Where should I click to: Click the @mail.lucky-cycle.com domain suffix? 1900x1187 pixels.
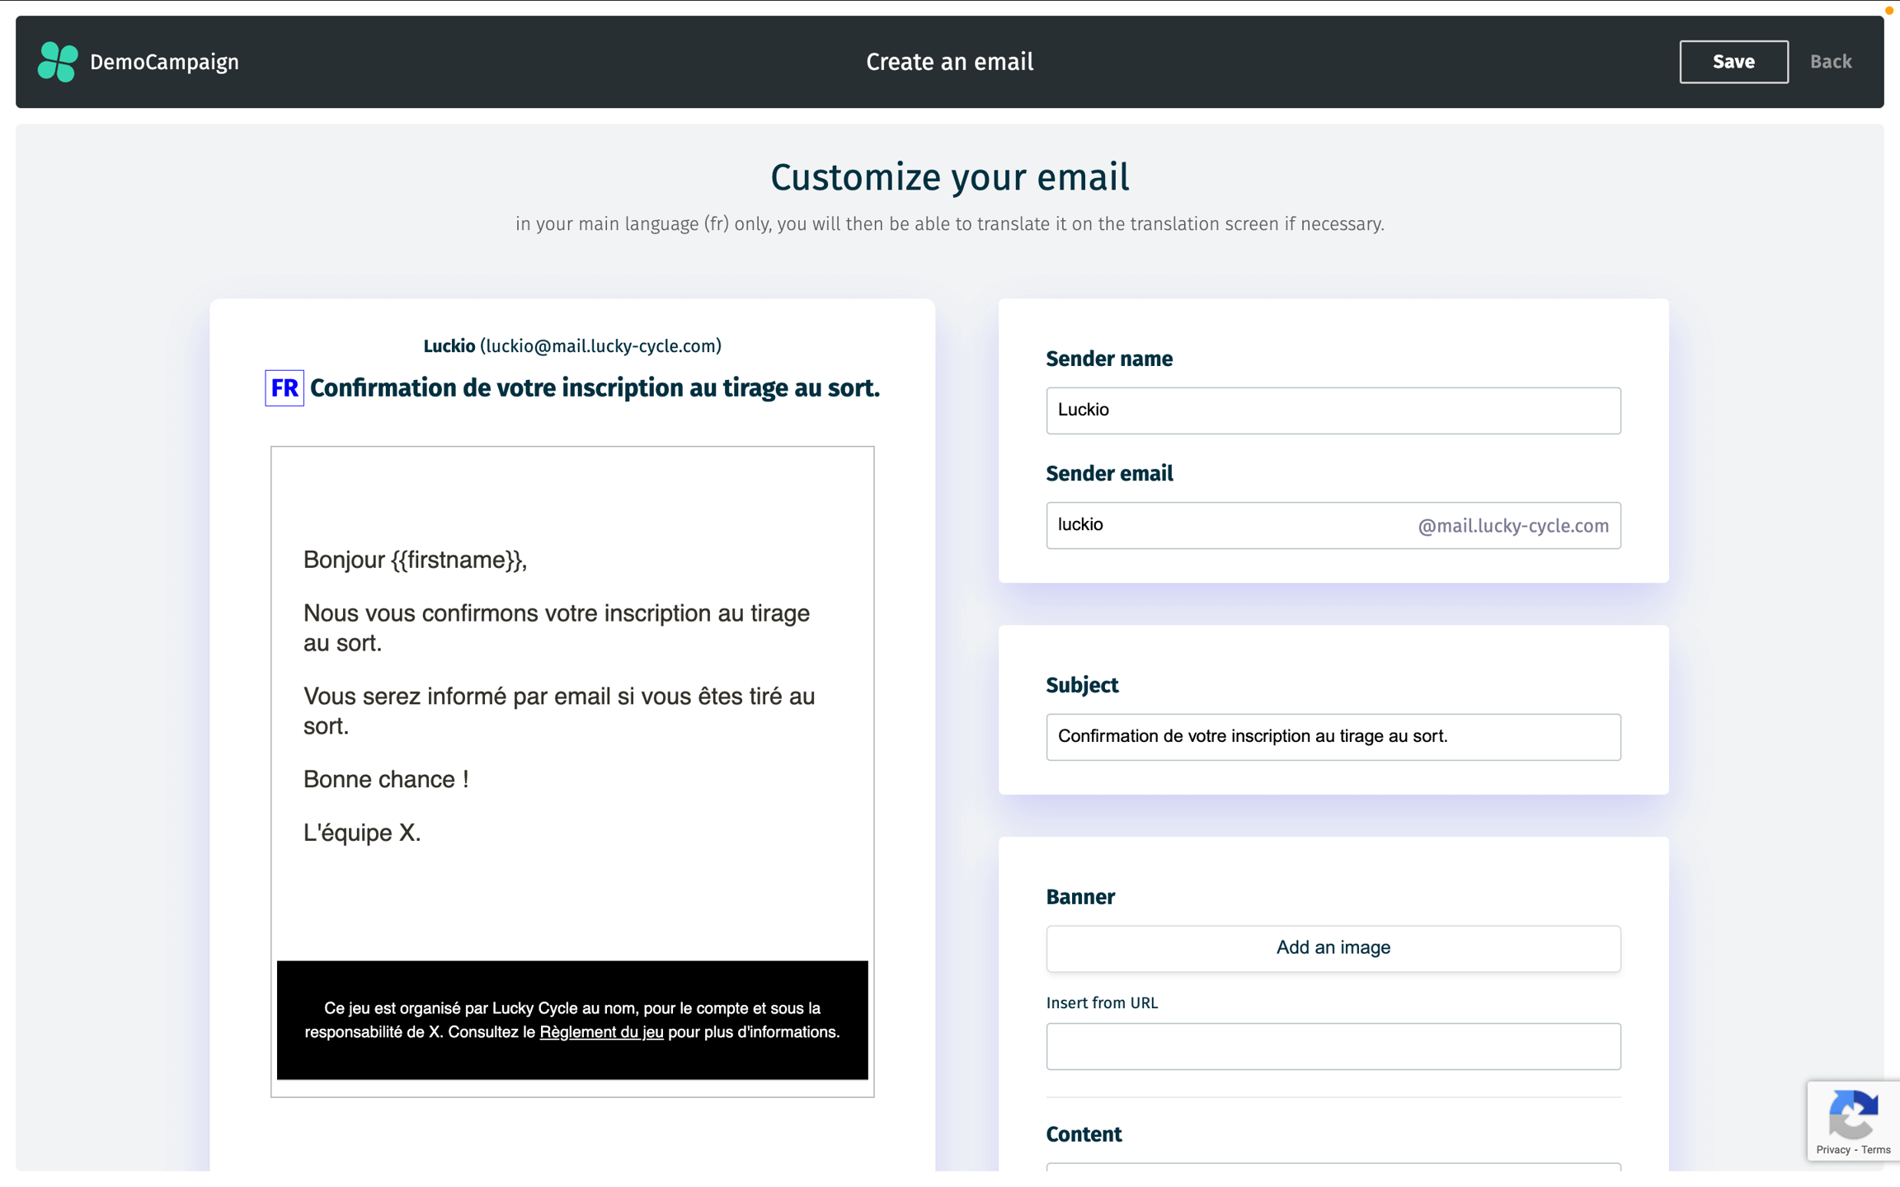(x=1512, y=526)
